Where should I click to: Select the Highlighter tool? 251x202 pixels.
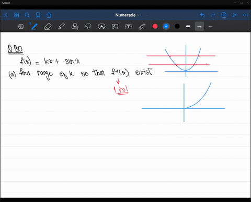pyautogui.click(x=61, y=27)
